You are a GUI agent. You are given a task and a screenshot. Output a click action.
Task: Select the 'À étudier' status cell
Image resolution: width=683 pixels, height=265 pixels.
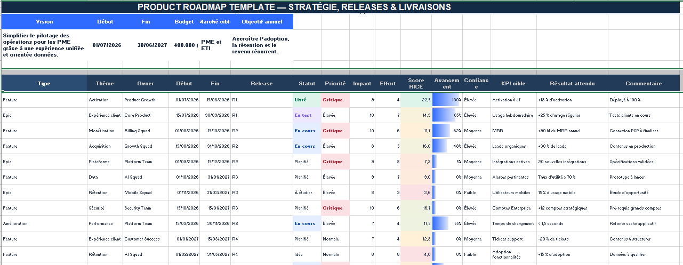[307, 192]
